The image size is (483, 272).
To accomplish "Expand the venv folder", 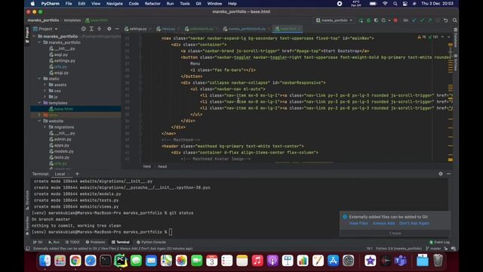I will (x=39, y=115).
